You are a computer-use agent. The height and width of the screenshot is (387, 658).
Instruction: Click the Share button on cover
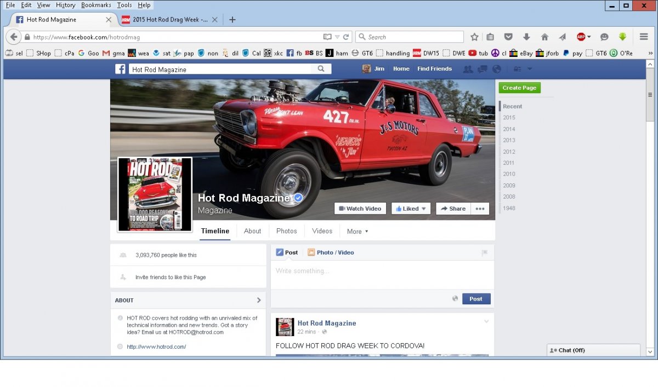pyautogui.click(x=453, y=209)
